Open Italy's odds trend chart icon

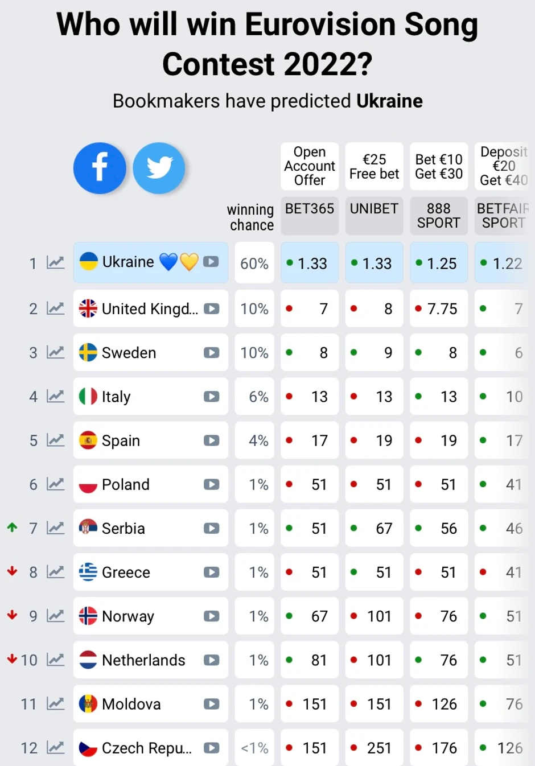[x=55, y=396]
